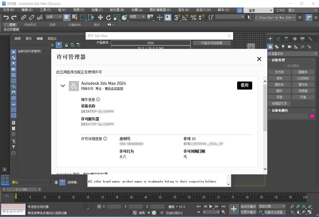
Task: Toggle Angle Snap icon
Action: pyautogui.click(x=185, y=17)
